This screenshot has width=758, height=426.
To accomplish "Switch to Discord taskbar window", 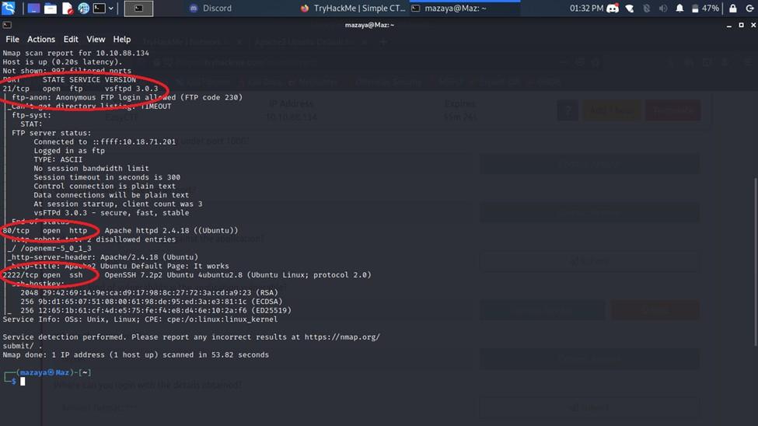I will pos(210,9).
